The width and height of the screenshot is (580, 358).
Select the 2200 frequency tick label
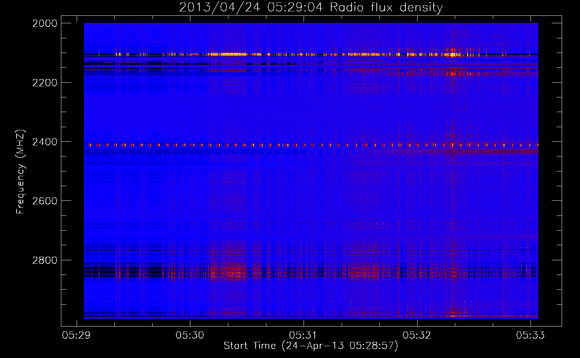(45, 83)
